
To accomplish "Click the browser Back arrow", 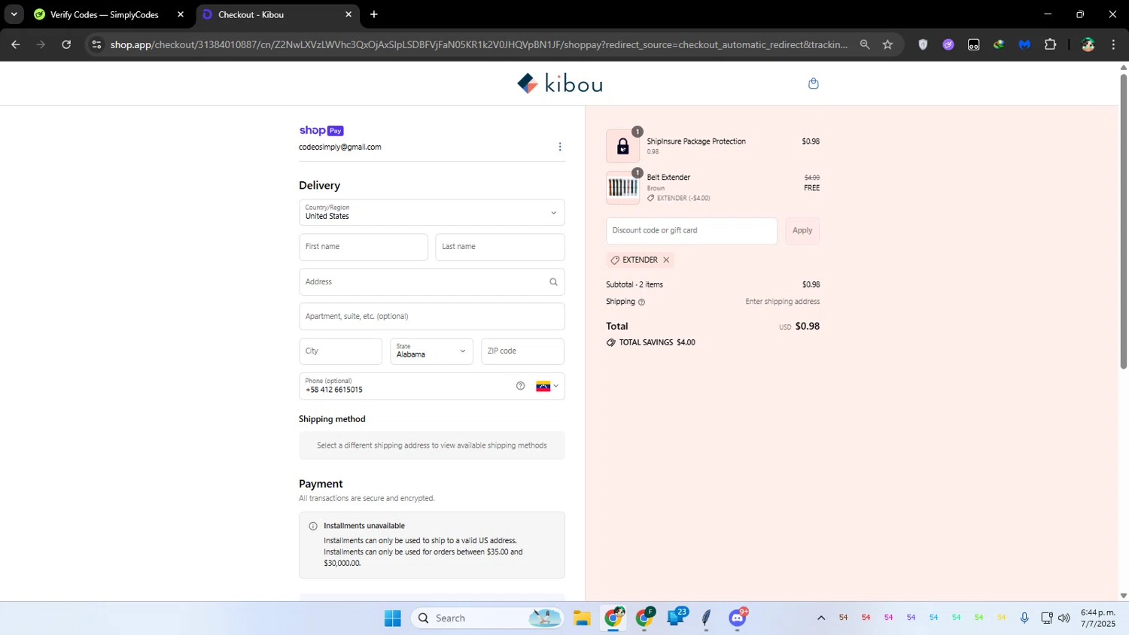I will (x=15, y=44).
